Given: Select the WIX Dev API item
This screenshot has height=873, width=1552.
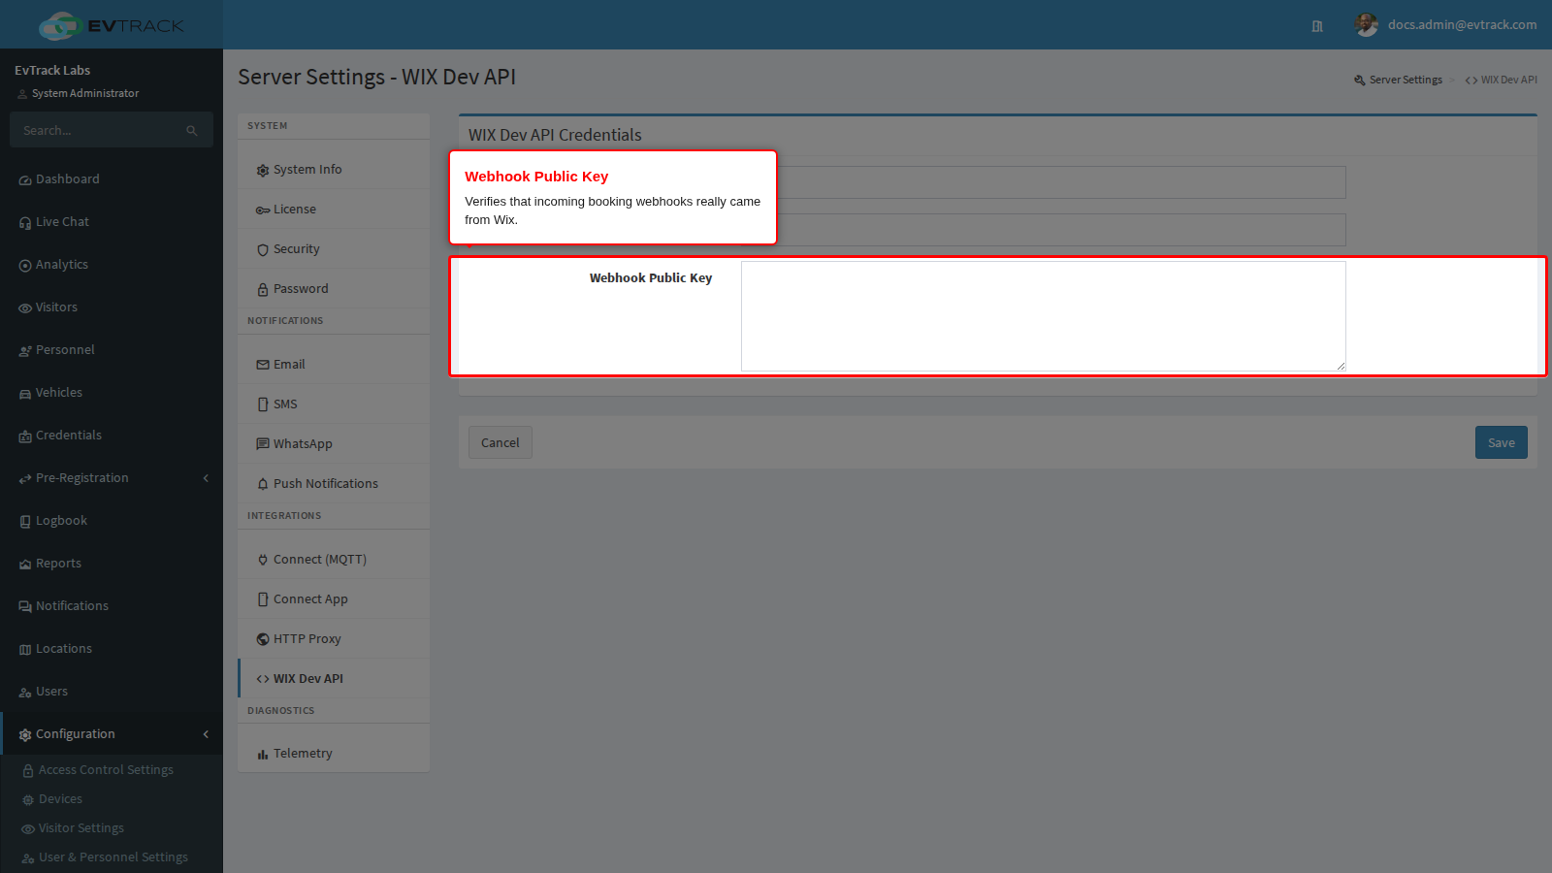Looking at the screenshot, I should point(334,679).
